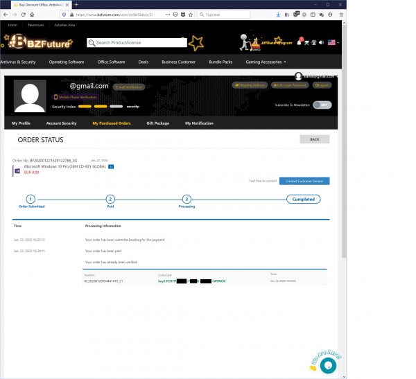Switch to Gift Package tab
416x379 pixels.
tap(158, 123)
